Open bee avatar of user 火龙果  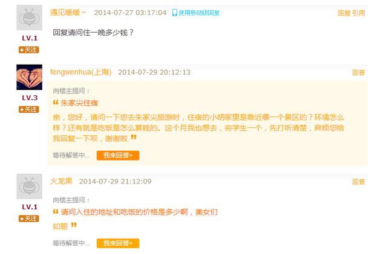tap(30, 186)
